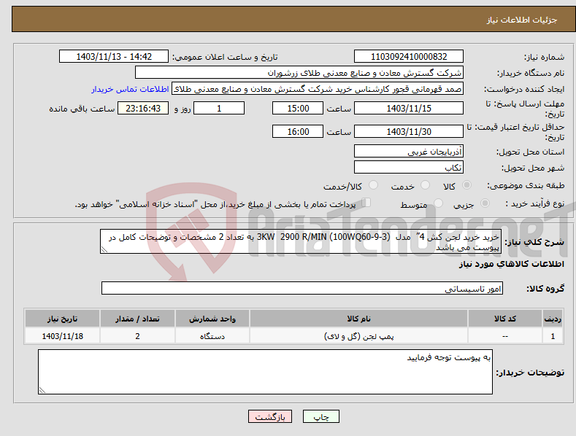576x436 pixels.
Task: Click the بازگشت back button
Action: (x=270, y=416)
